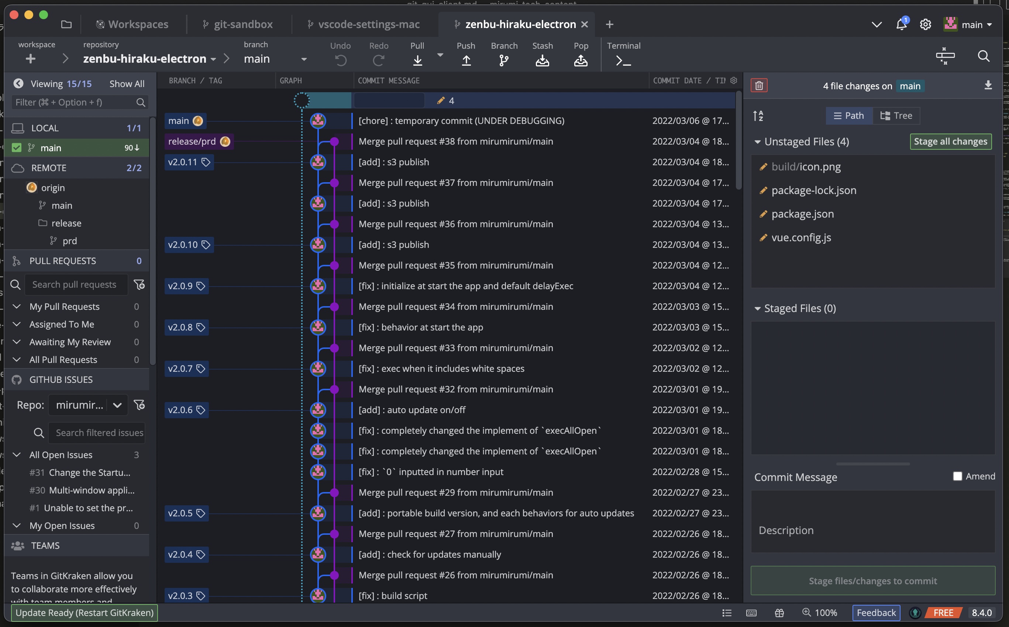The width and height of the screenshot is (1009, 627).
Task: Discard all changes with trash icon
Action: click(x=759, y=86)
